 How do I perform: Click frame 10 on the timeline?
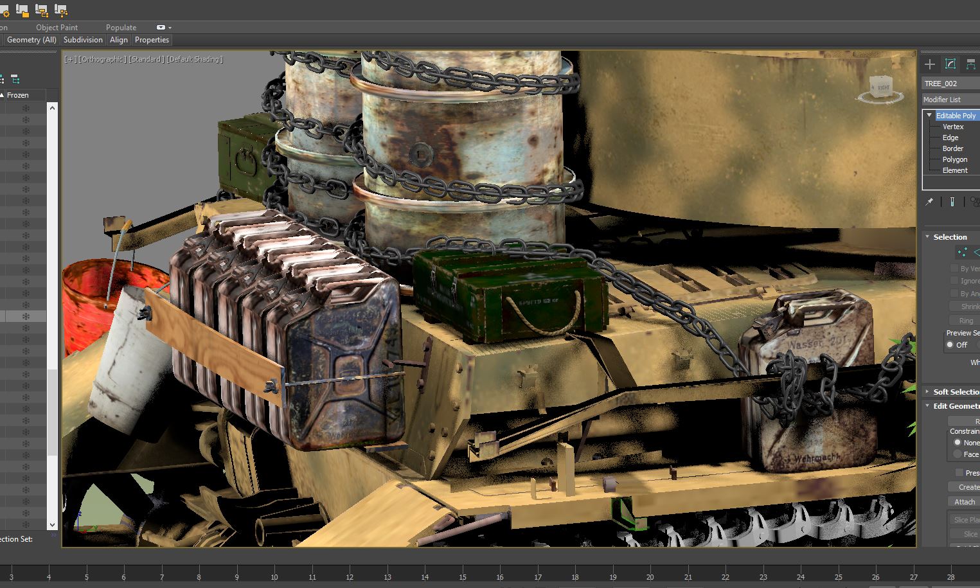tap(274, 577)
